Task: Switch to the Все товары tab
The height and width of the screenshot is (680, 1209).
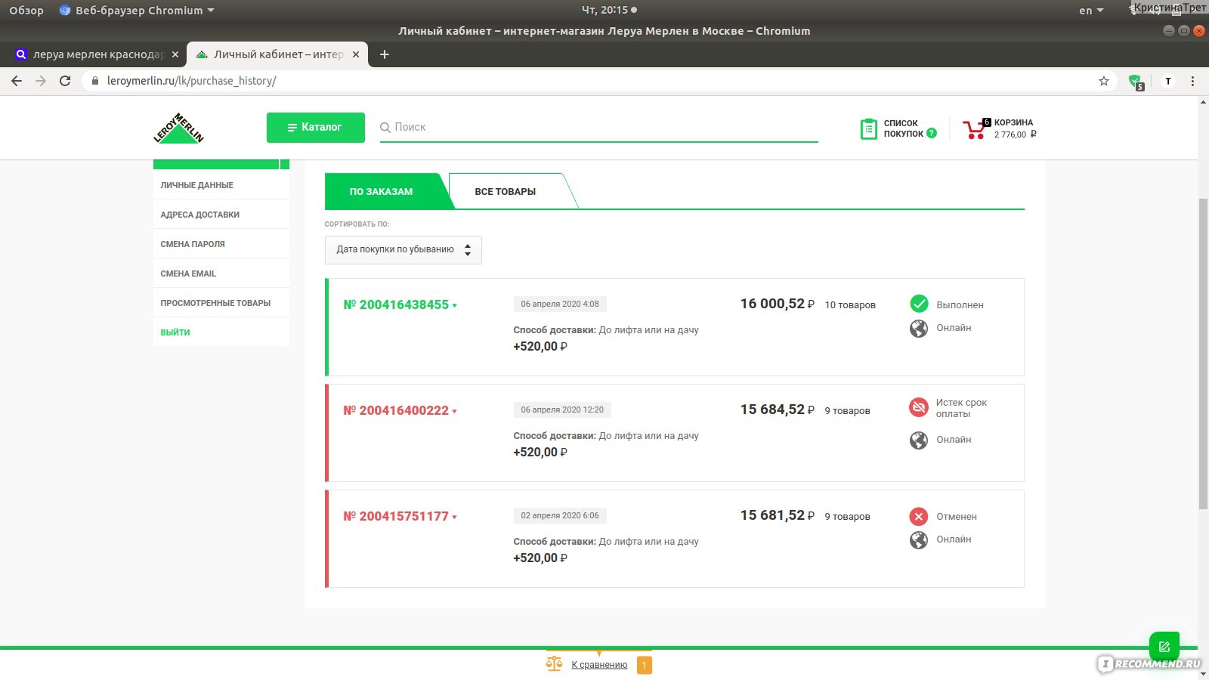Action: click(506, 192)
